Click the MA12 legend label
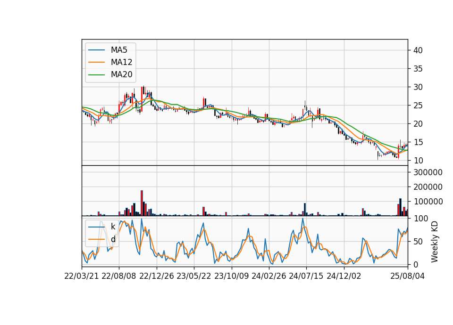This screenshot has height=325, width=453. tap(121, 62)
